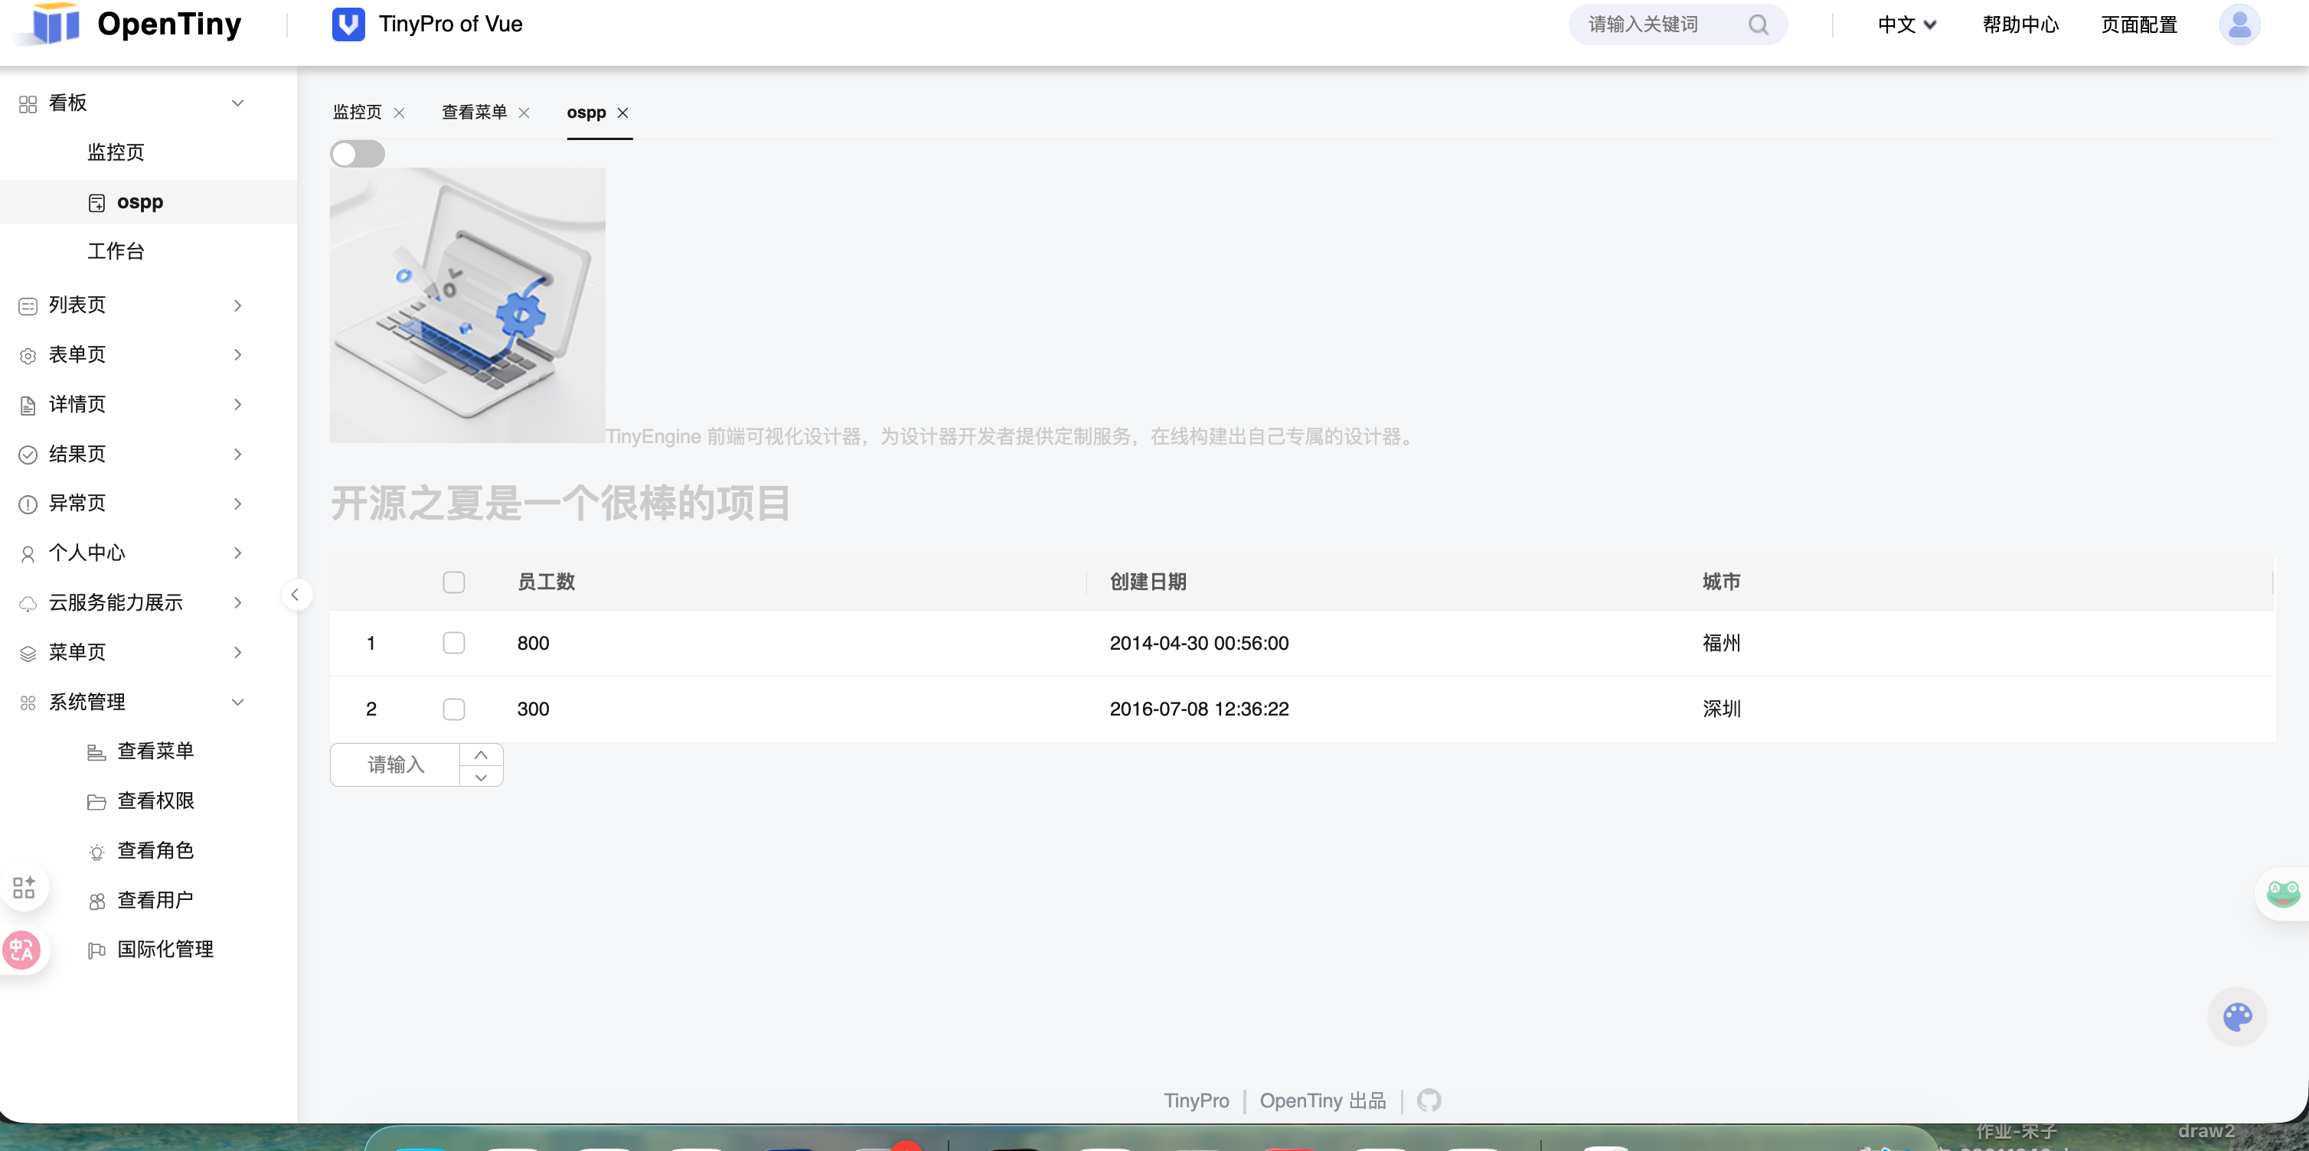Open 页面配置 settings
This screenshot has width=2309, height=1151.
pyautogui.click(x=2139, y=24)
